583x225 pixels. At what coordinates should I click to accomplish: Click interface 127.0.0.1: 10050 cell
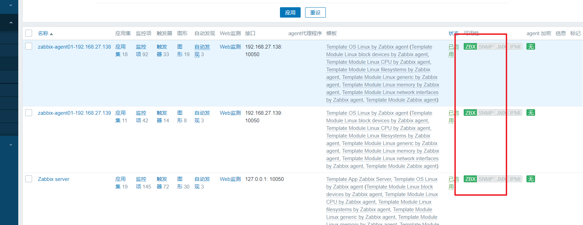264,179
